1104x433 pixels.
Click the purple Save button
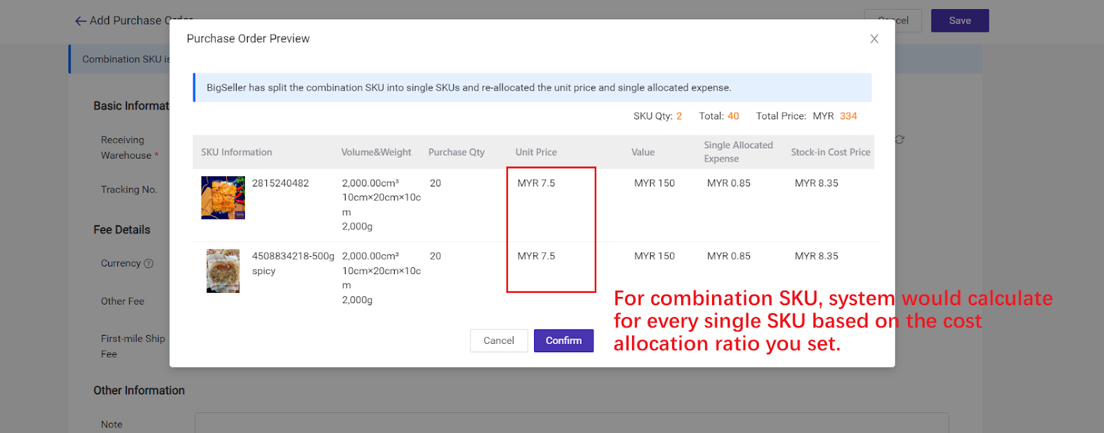point(959,21)
